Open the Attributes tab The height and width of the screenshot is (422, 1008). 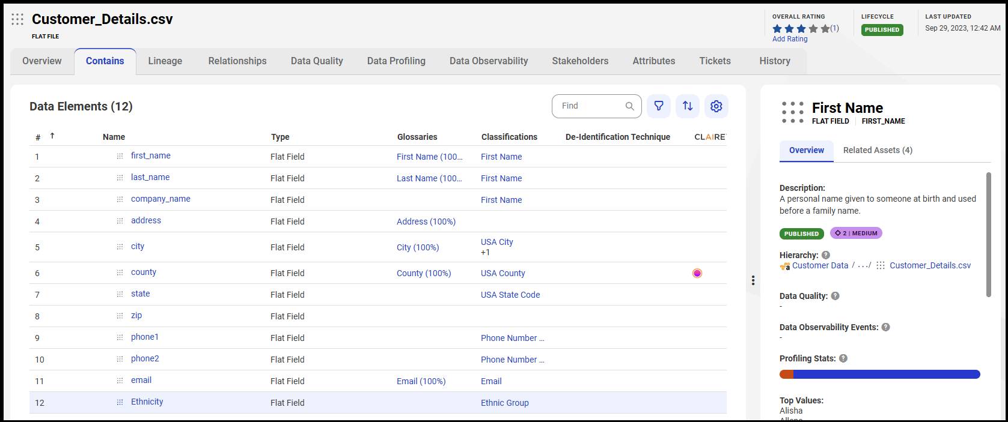[x=653, y=61]
